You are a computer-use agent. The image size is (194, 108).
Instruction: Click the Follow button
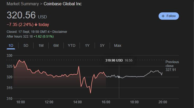pos(169,16)
